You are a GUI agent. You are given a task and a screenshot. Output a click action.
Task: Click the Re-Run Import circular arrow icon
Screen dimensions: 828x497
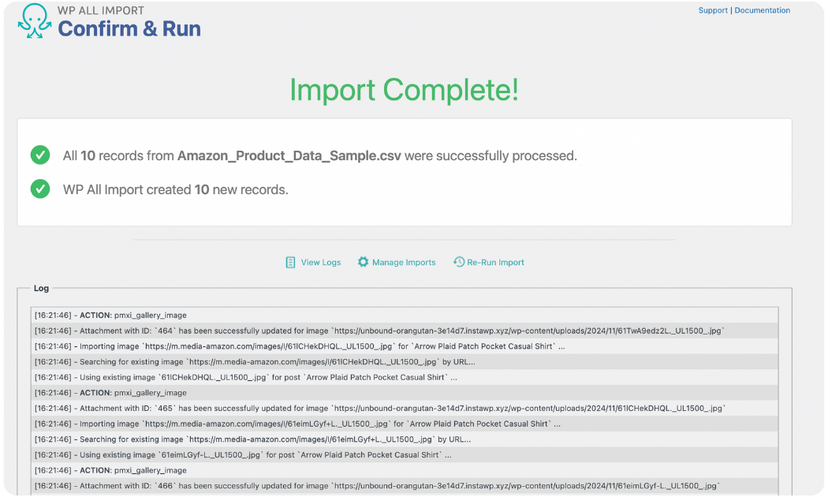457,261
